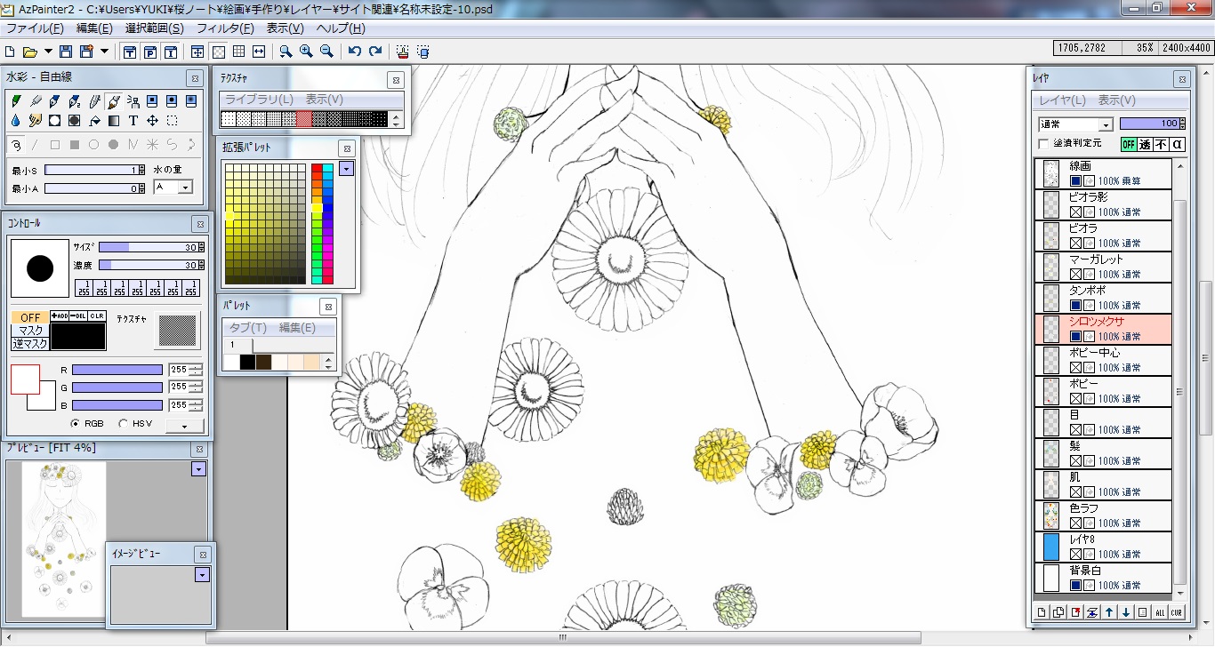Click the new layer icon in layer panel
This screenshot has width=1215, height=647.
[x=1042, y=611]
